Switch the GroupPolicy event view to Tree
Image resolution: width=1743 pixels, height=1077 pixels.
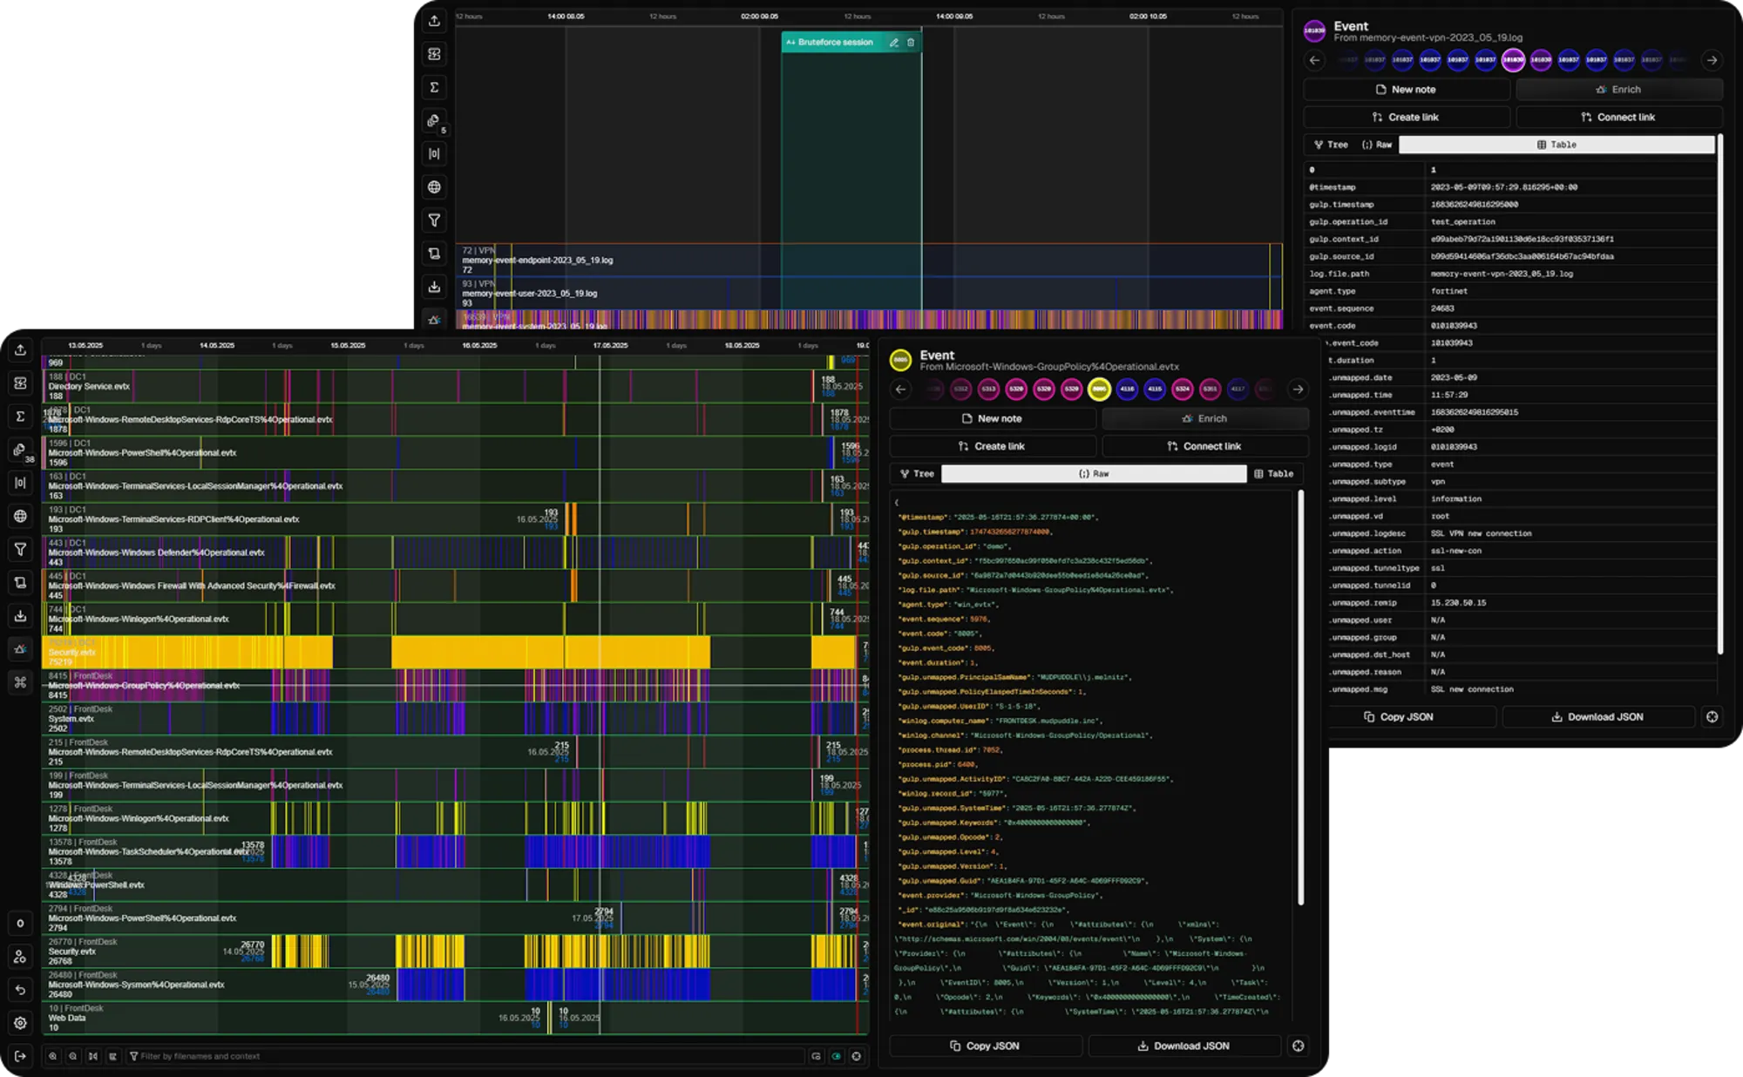(916, 474)
